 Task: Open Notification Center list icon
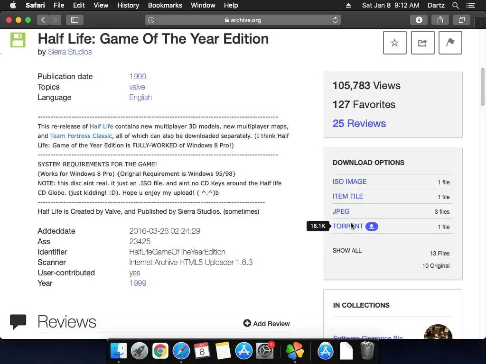click(471, 5)
